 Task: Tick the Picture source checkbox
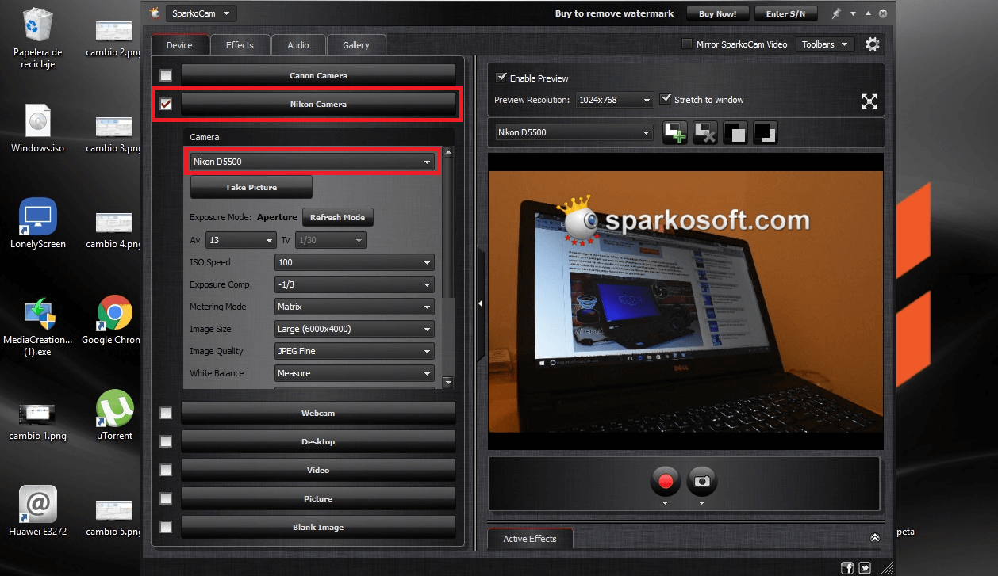tap(166, 499)
